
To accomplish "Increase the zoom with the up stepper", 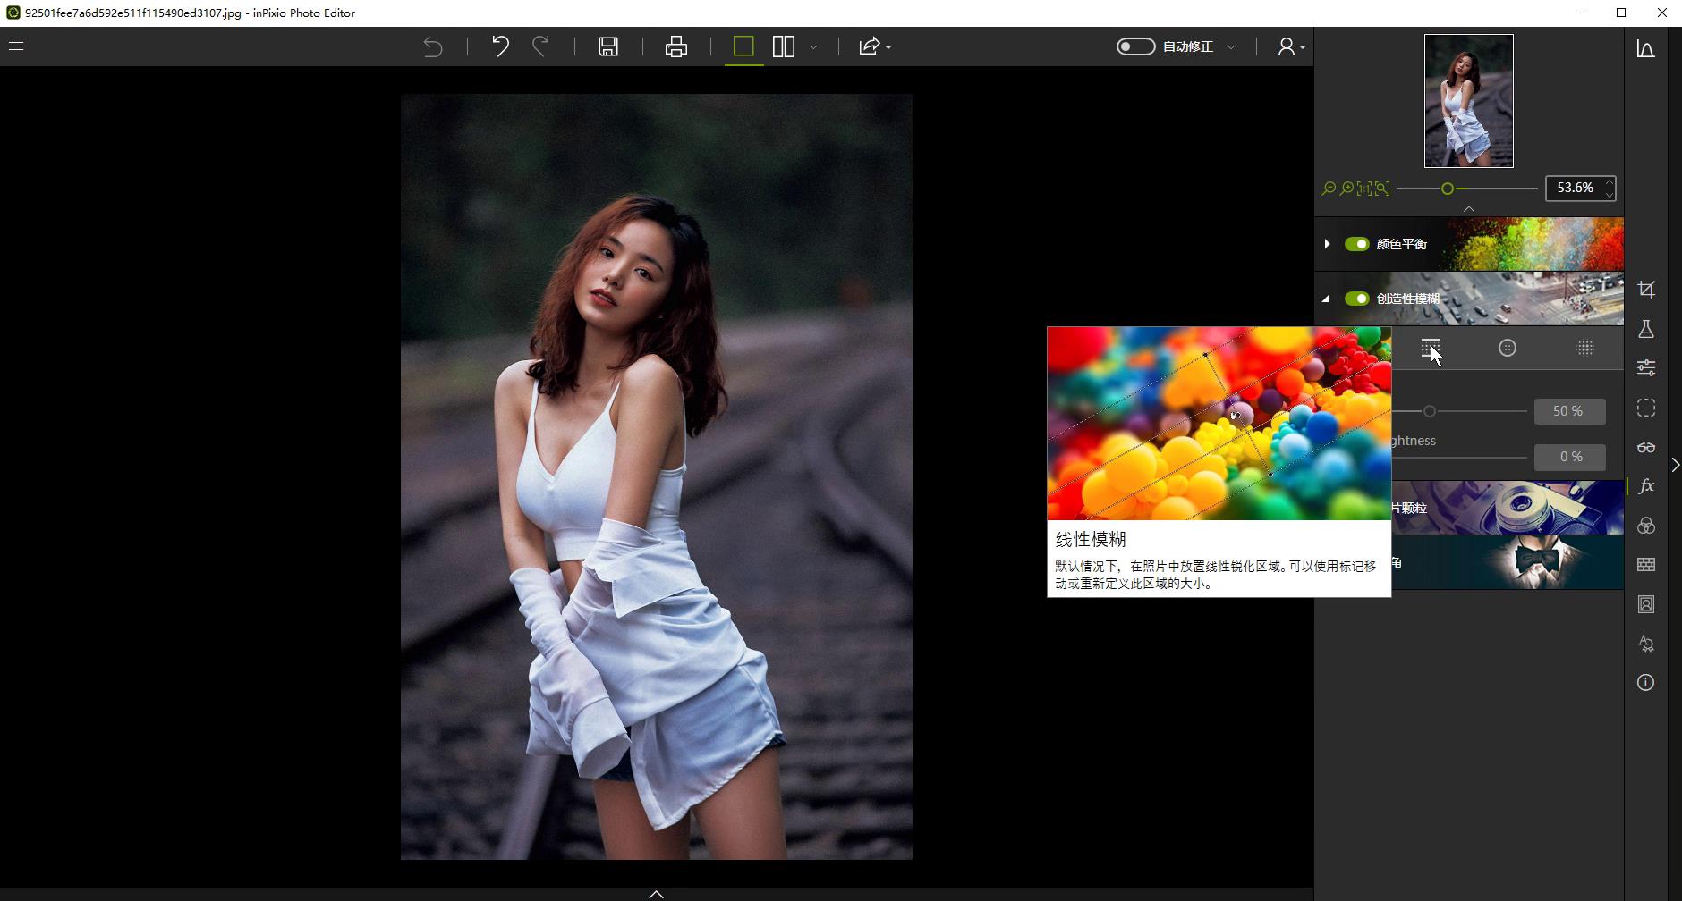I will point(1610,182).
